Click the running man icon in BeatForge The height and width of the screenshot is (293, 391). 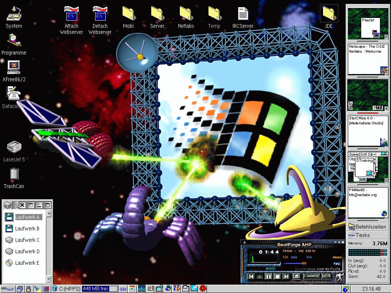click(339, 277)
